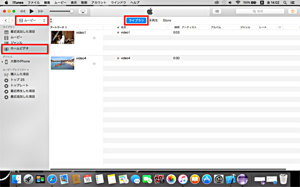300x187 pixels.
Task: Expand the 大樹のiPhone device triangle
Action: tap(2, 62)
